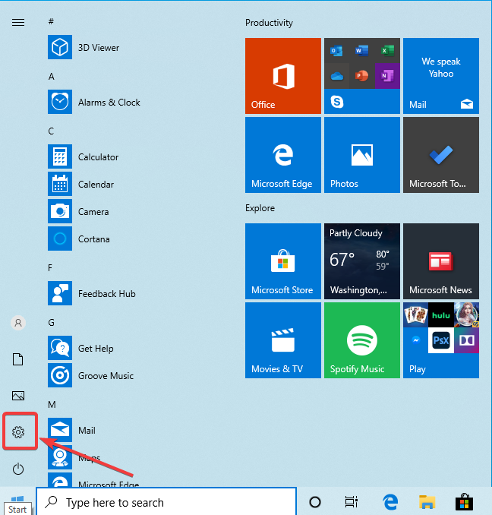Image resolution: width=492 pixels, height=515 pixels.
Task: Open the PsX icon in Play tile
Action: tap(441, 340)
